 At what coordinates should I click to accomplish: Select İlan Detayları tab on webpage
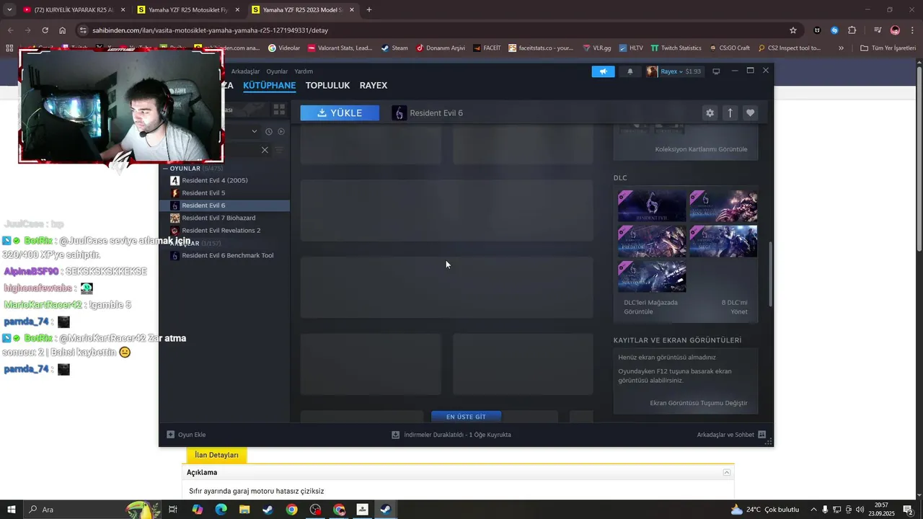[x=216, y=455]
